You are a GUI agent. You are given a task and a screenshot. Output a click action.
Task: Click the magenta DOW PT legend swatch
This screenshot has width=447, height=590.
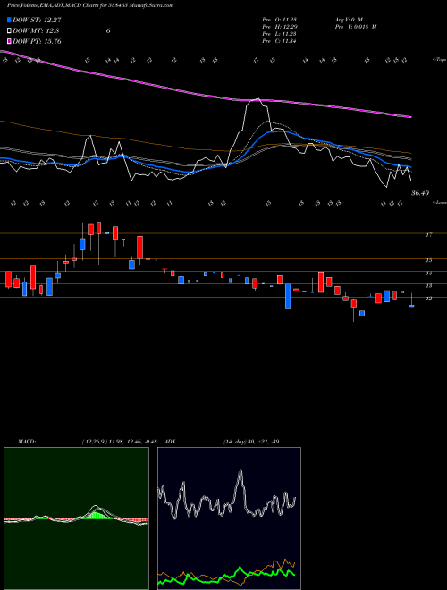click(x=9, y=41)
